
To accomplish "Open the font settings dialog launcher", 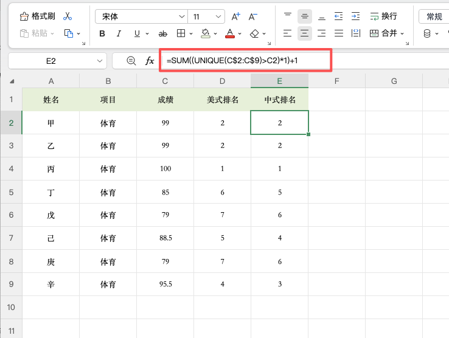I will (269, 44).
